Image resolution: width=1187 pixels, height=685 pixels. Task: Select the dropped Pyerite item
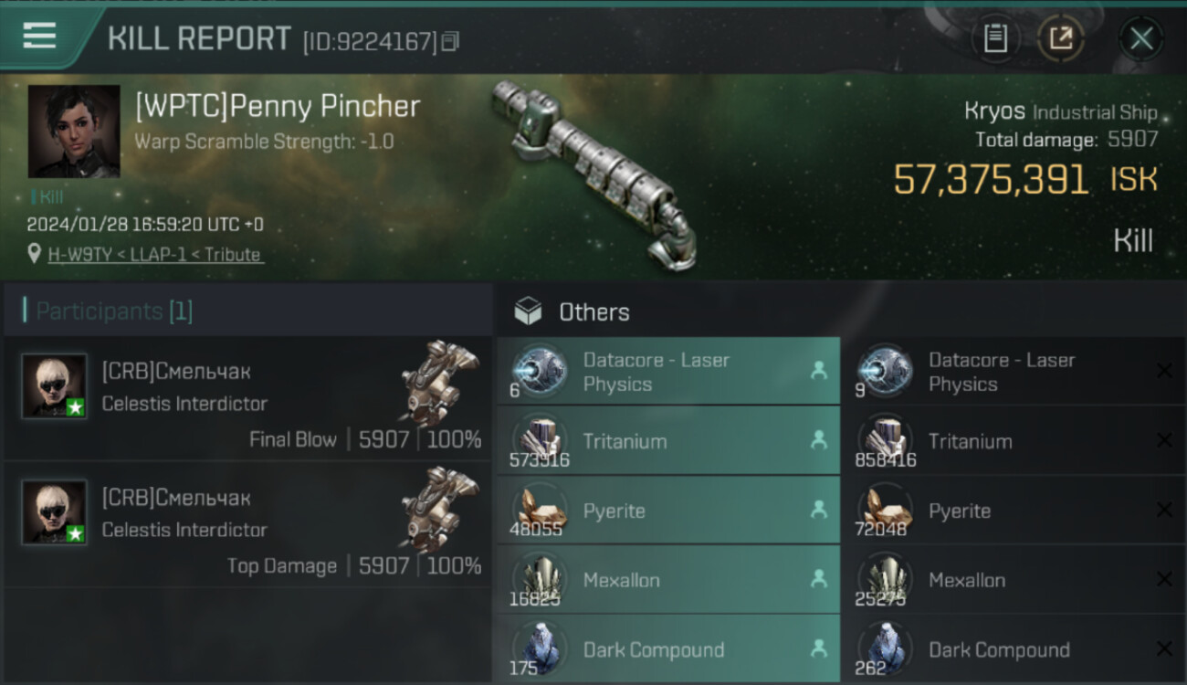(x=668, y=510)
